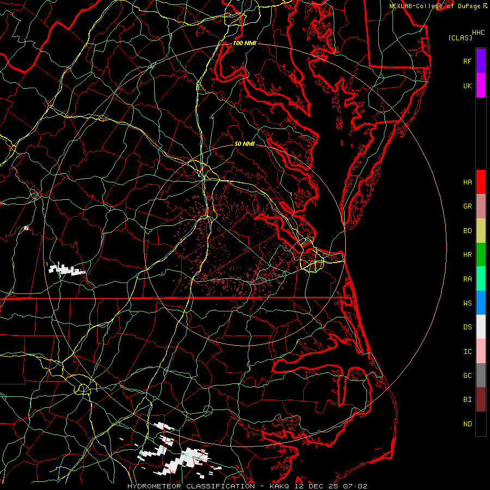Screen dimensions: 490x490
Task: Click the UK legend label
Action: pyautogui.click(x=467, y=85)
